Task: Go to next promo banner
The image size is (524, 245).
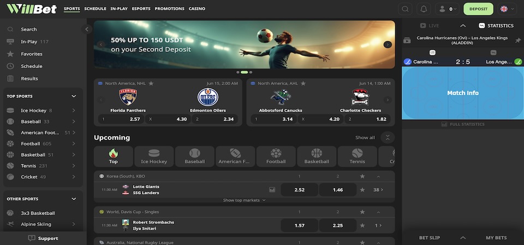Action: point(388,44)
